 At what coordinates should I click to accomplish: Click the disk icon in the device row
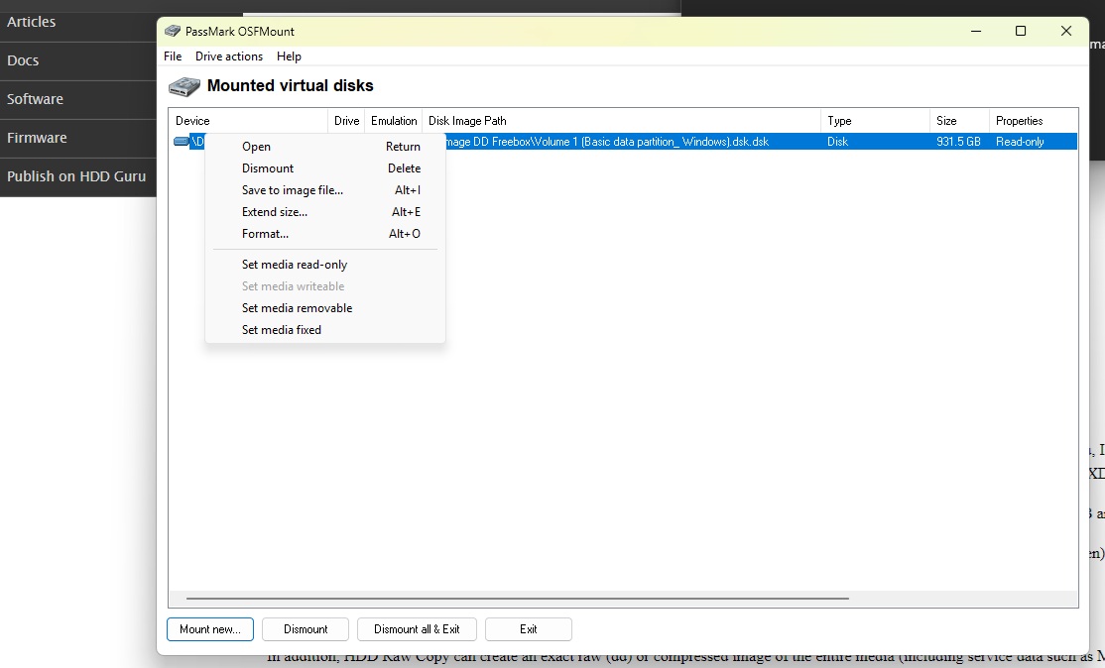(x=182, y=142)
